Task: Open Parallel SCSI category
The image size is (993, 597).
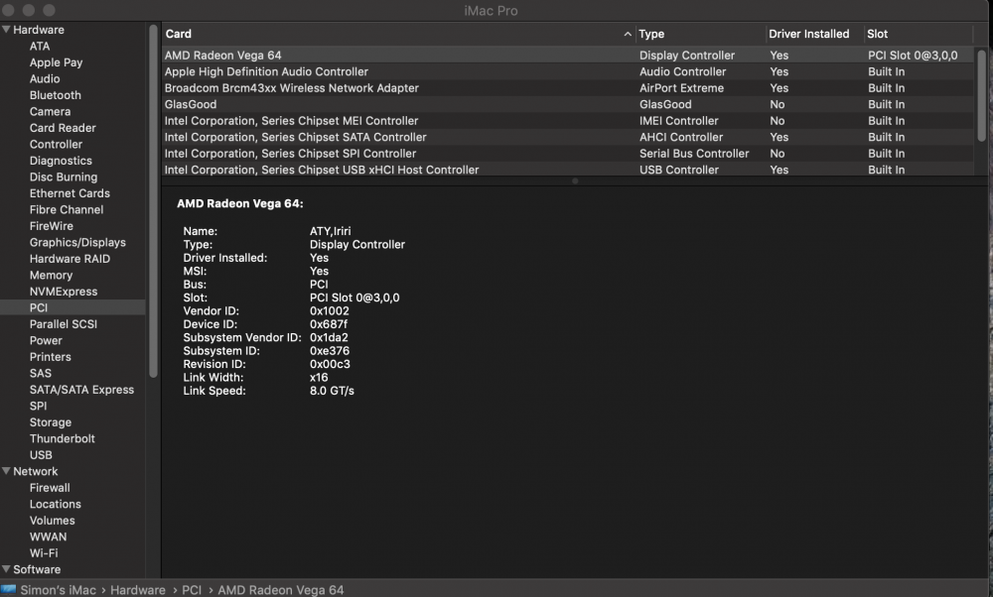Action: [64, 324]
